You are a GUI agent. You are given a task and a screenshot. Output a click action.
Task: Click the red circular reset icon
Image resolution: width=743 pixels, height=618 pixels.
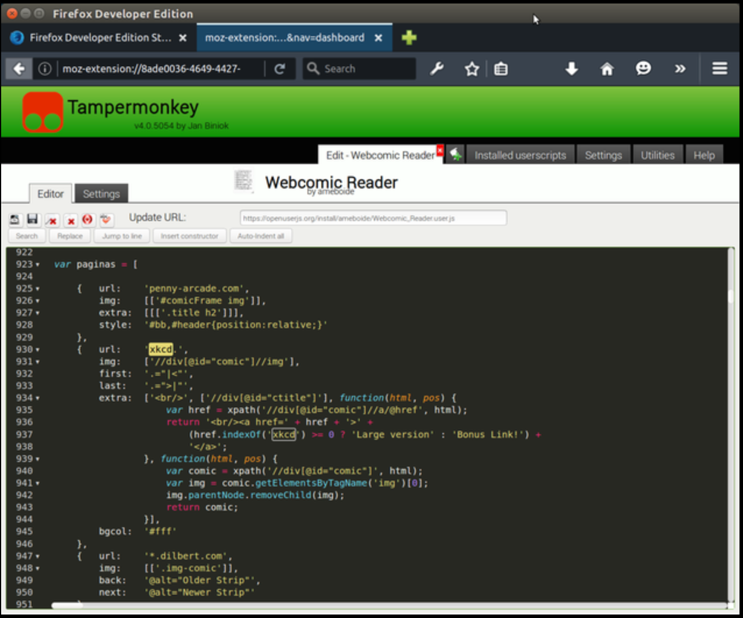87,219
